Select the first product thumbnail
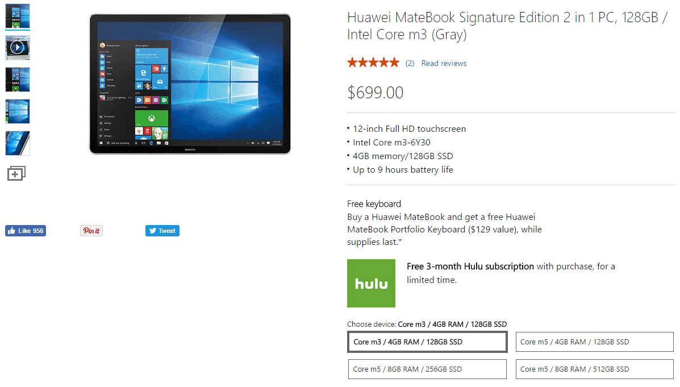This screenshot has width=680, height=387. 18,16
